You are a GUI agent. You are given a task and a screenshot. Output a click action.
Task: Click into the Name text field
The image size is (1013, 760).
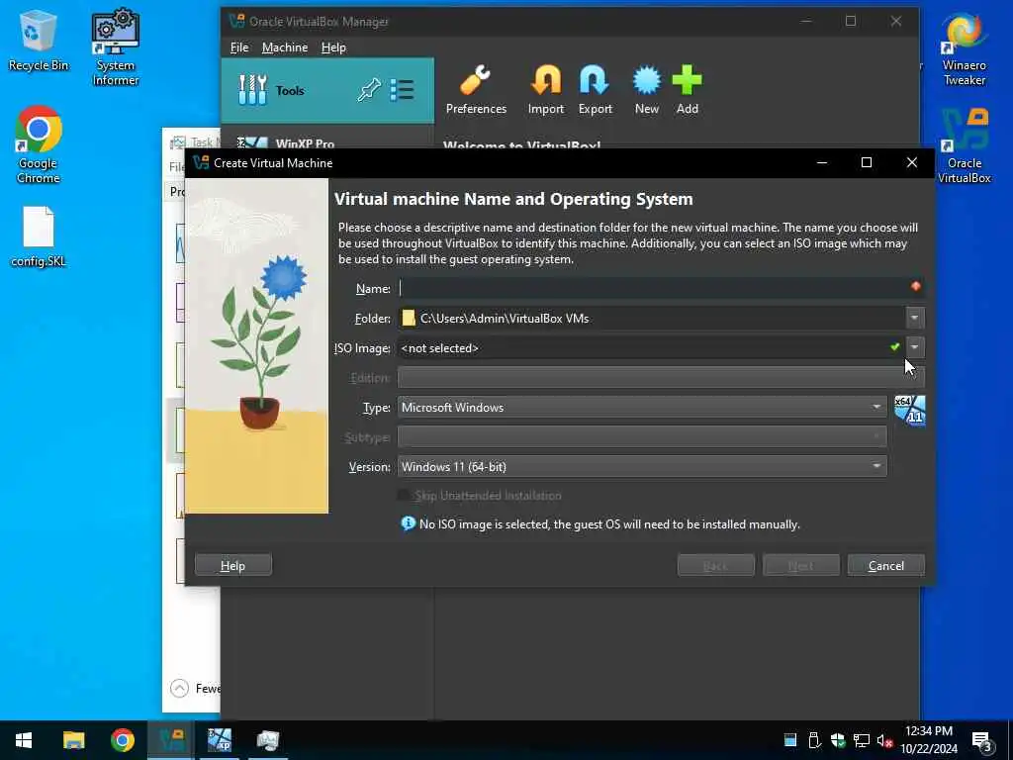pos(653,288)
